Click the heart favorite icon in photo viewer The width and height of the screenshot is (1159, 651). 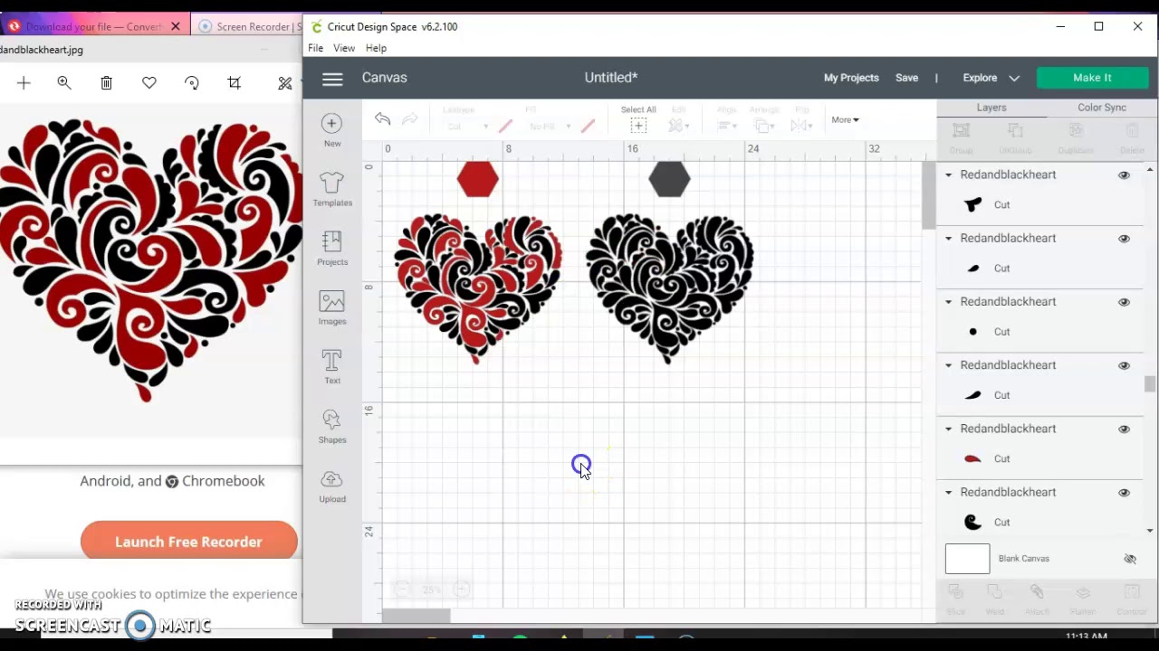(x=149, y=83)
